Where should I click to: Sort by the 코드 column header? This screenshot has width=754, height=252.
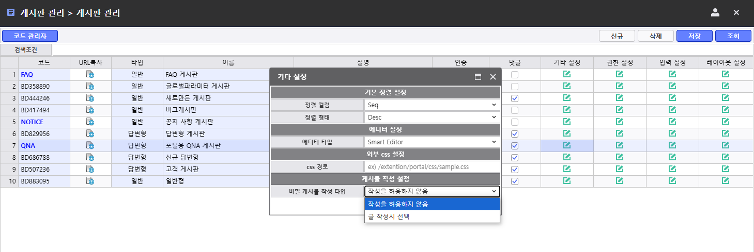coord(44,62)
